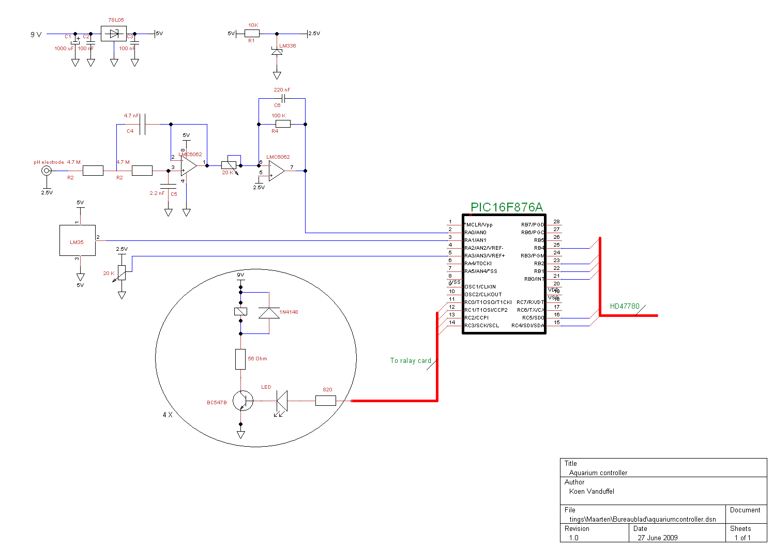Viewport: 773px width, 548px height.
Task: Click the Document header in title block
Action: click(x=745, y=510)
